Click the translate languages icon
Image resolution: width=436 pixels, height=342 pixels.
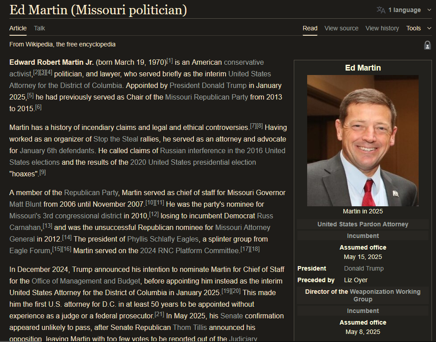[x=381, y=10]
